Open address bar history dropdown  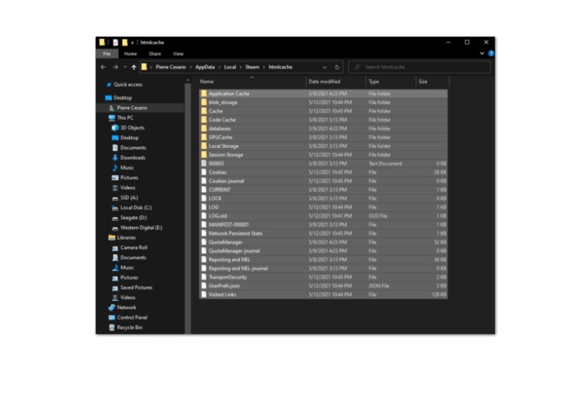point(325,67)
